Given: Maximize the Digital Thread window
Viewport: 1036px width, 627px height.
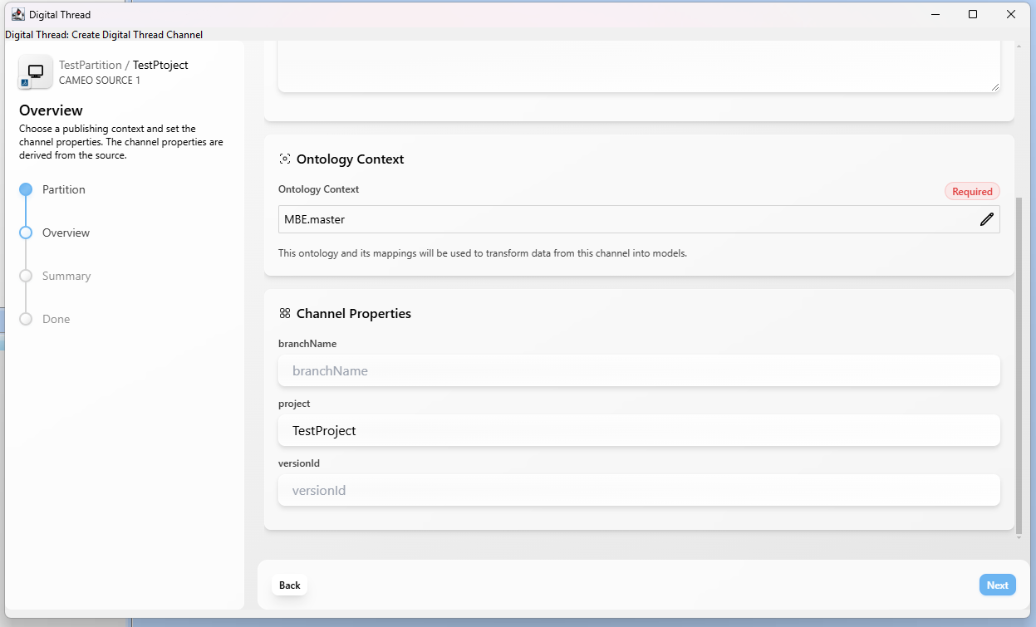Looking at the screenshot, I should pos(973,14).
